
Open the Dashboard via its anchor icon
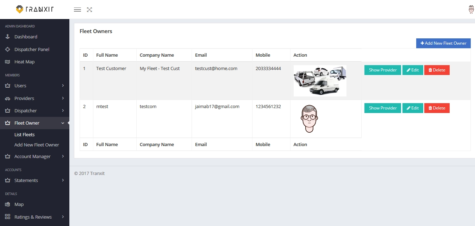(7, 37)
